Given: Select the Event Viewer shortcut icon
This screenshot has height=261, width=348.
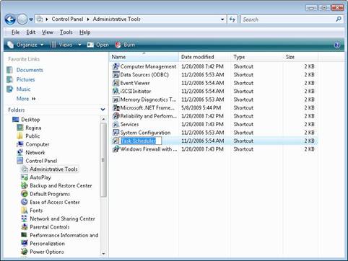Looking at the screenshot, I should 116,83.
